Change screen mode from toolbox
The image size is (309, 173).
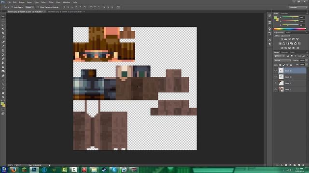(x=3, y=113)
